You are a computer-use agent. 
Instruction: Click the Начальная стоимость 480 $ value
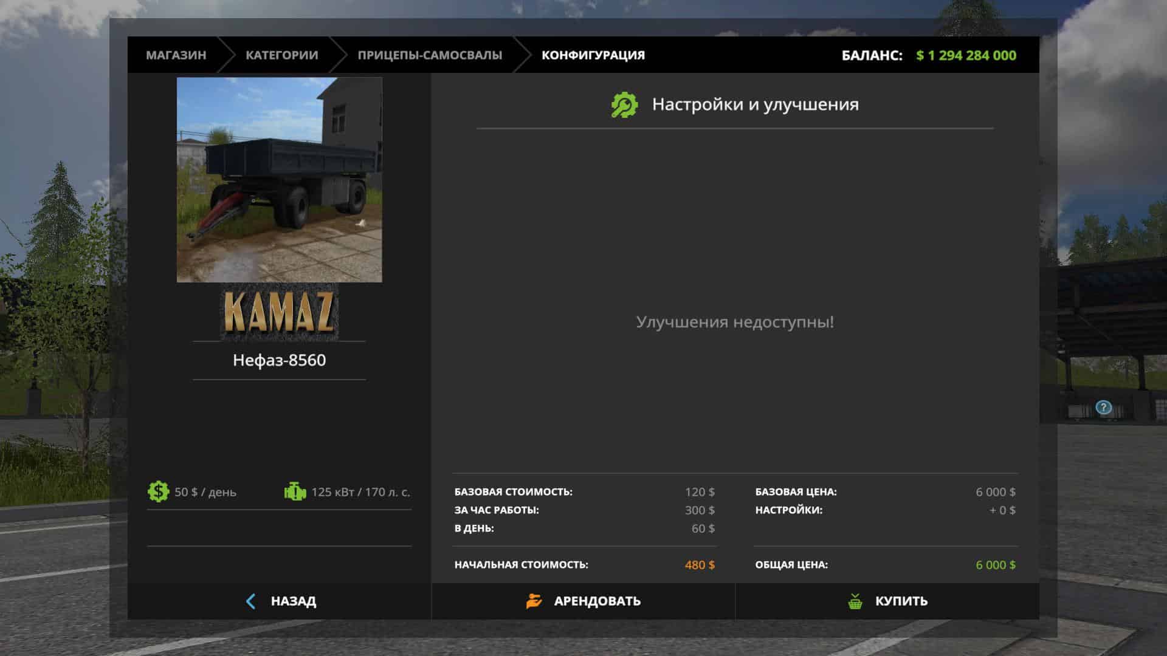click(x=699, y=565)
